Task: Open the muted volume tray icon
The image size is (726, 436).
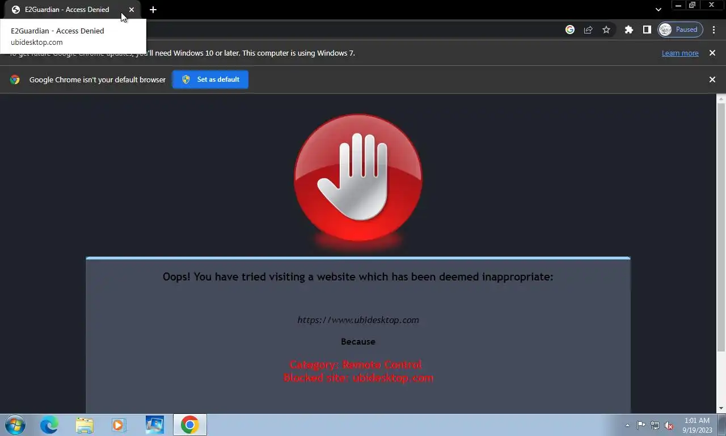Action: pyautogui.click(x=669, y=425)
